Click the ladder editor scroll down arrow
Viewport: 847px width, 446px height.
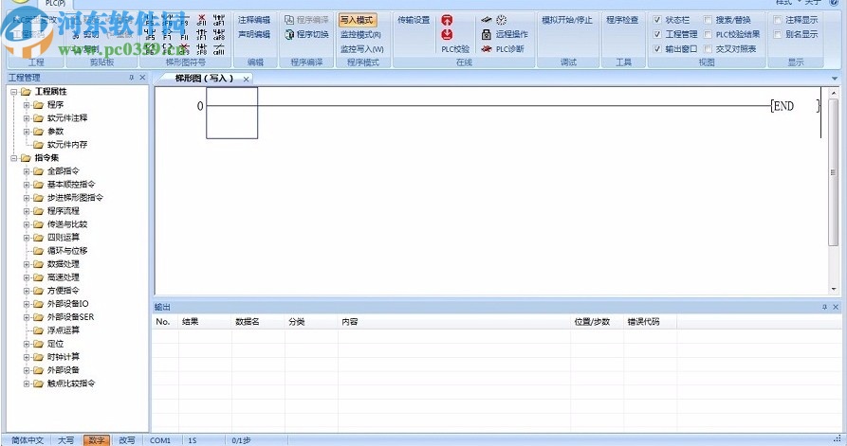click(x=834, y=290)
